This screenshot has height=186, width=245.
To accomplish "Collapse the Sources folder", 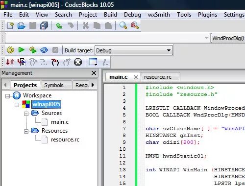I will pos(26,114).
